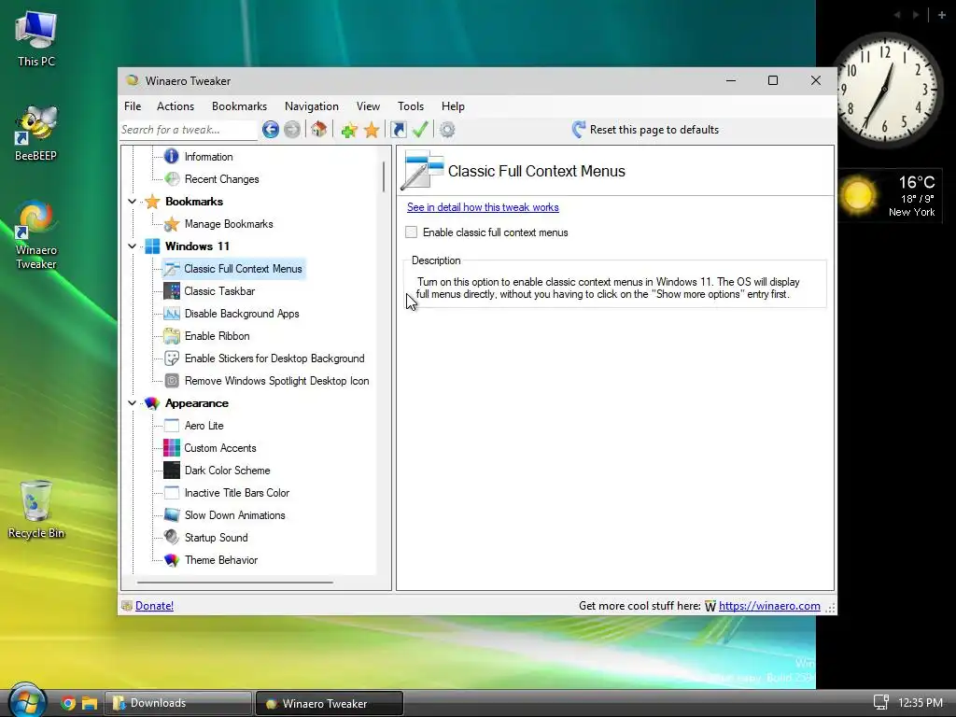Click Reset this page to defaults
The width and height of the screenshot is (956, 717).
coord(645,130)
